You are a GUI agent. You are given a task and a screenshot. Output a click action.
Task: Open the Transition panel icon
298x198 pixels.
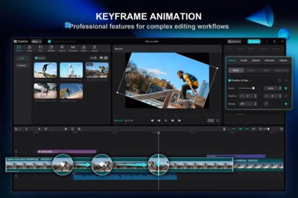tap(73, 48)
